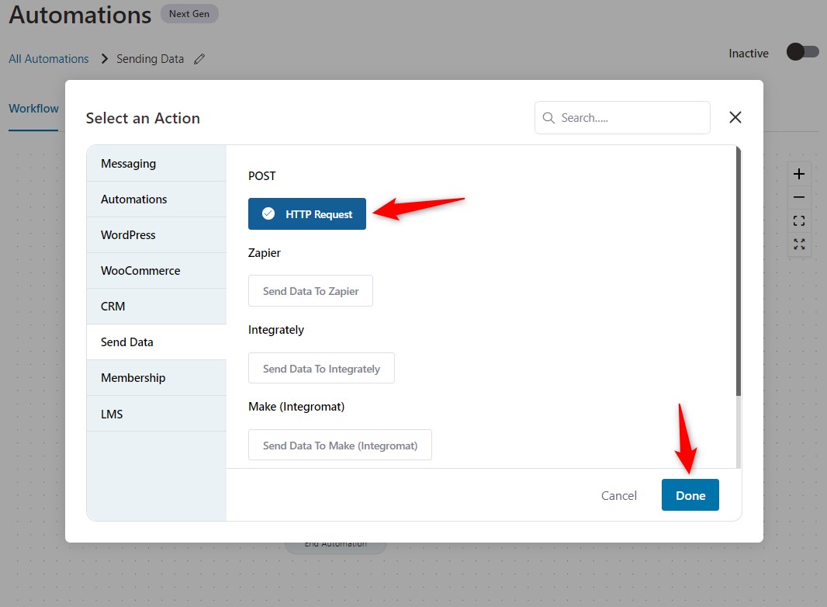Open the CRM action category

coord(113,307)
